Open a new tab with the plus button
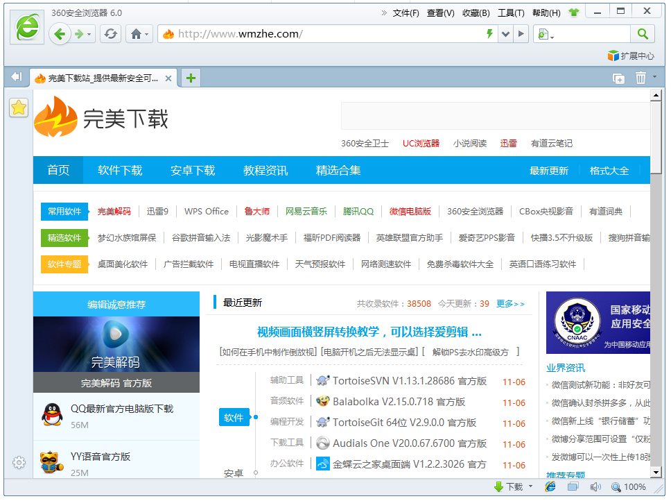The height and width of the screenshot is (501, 671). coord(190,78)
